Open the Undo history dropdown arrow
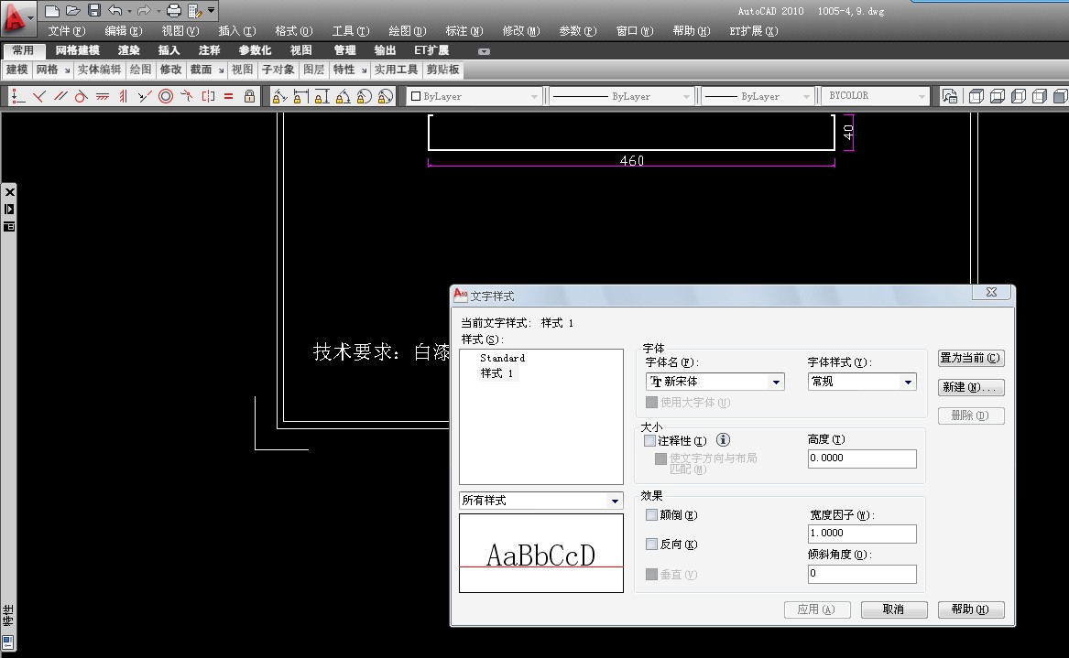Viewport: 1069px width, 658px height. (129, 11)
